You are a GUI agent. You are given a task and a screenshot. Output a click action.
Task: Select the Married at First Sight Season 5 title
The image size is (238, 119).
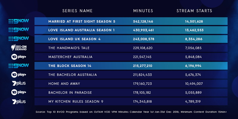pyautogui.click(x=82, y=21)
